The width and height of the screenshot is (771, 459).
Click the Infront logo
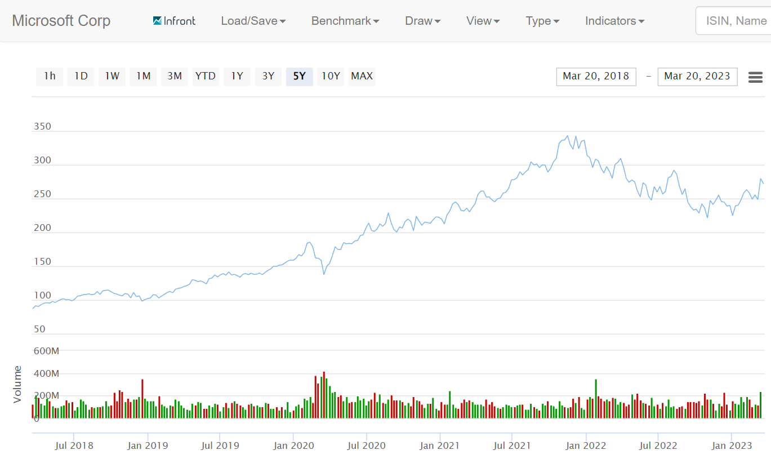point(174,21)
